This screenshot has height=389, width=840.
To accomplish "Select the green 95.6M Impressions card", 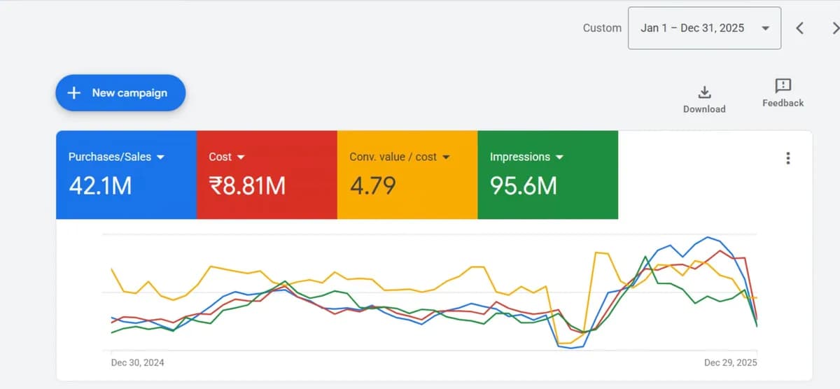I will point(548,175).
